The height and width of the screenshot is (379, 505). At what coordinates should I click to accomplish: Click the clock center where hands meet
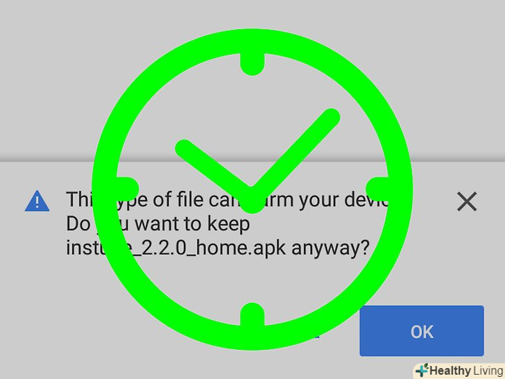[252, 201]
